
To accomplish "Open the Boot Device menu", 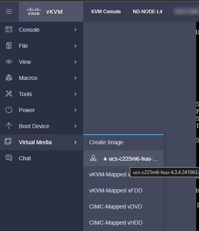I will 41,126.
